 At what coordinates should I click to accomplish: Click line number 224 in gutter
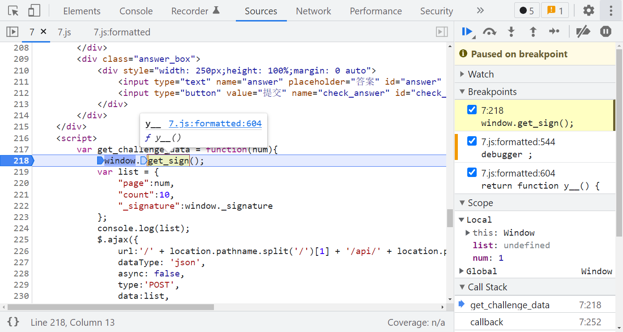[x=21, y=229]
